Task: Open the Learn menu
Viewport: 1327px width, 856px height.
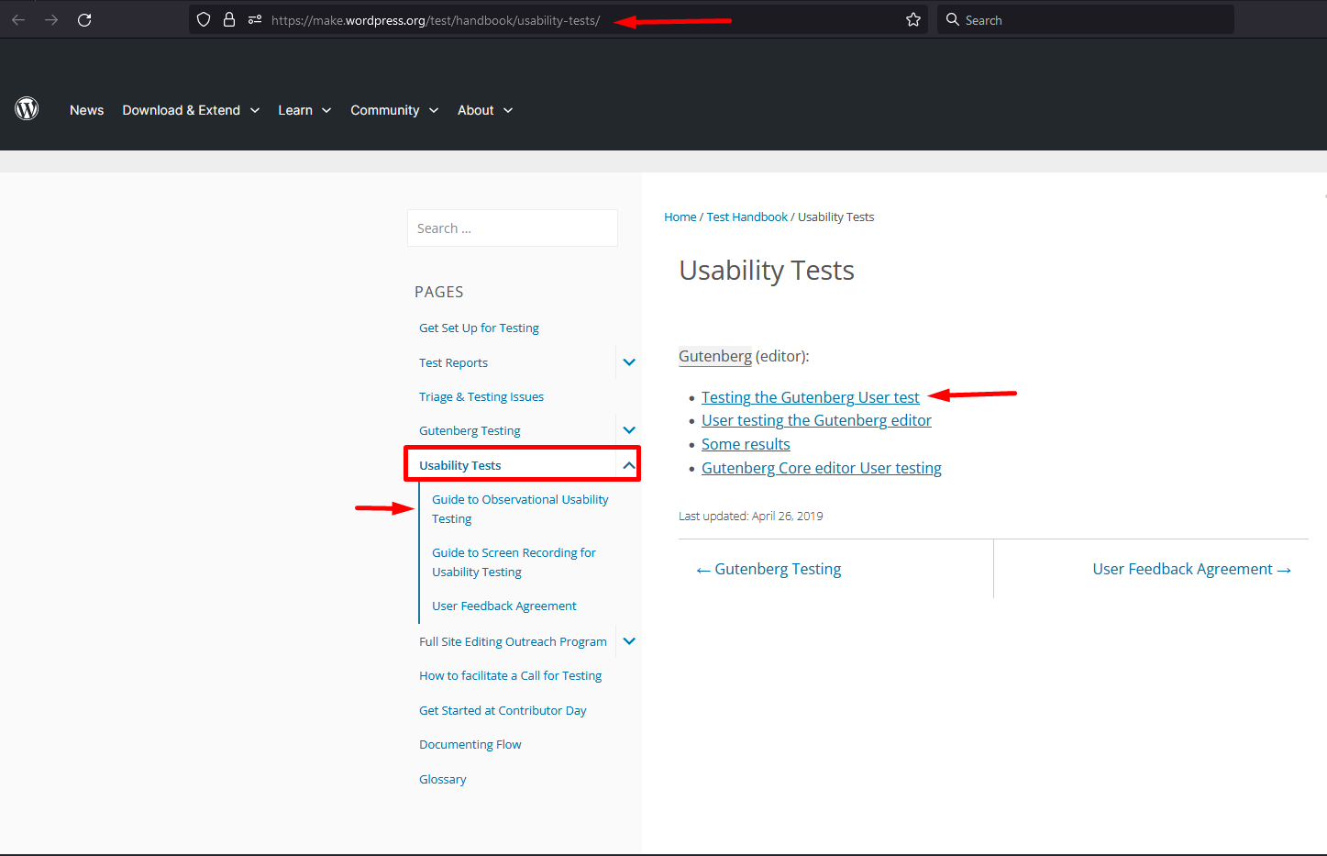Action: point(304,110)
